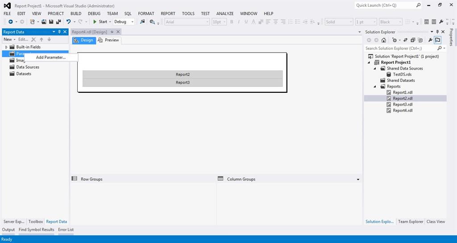457x243 pixels.
Task: Click the Delete X icon in Report Data toolbar
Action: tap(33, 39)
